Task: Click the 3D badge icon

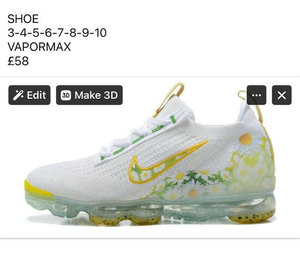Action: pyautogui.click(x=66, y=95)
